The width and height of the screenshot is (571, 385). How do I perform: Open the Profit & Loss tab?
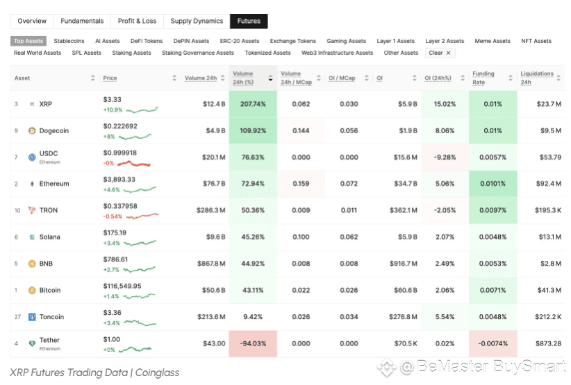(137, 21)
